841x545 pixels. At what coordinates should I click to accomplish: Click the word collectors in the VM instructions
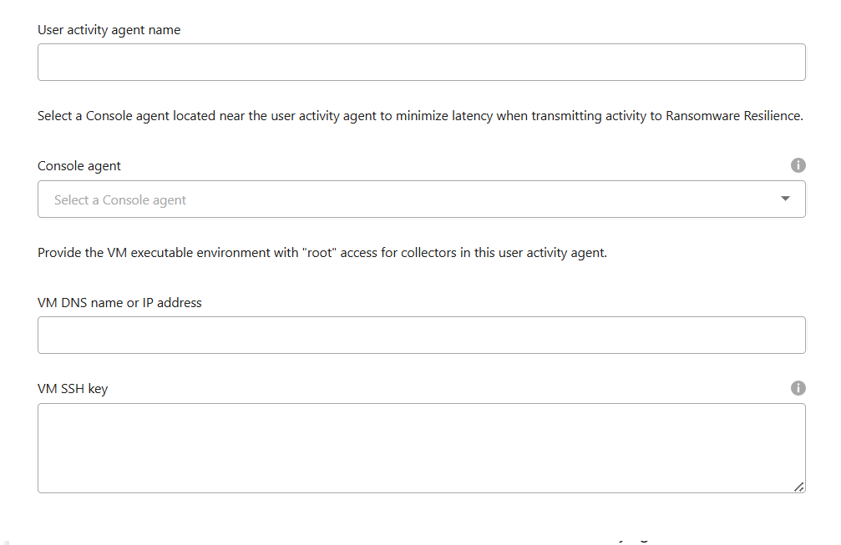[x=426, y=253]
